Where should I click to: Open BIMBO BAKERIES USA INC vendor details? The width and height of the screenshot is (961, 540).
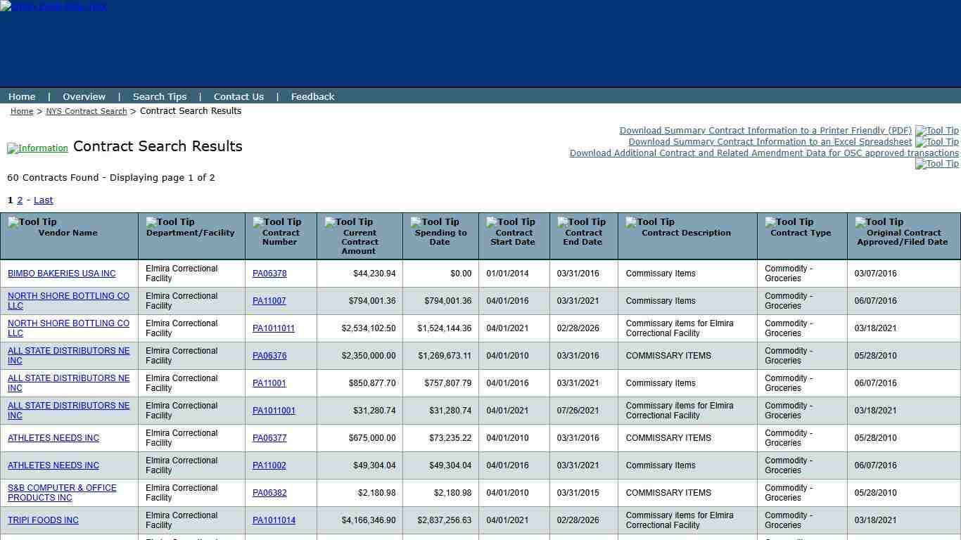[x=61, y=274]
